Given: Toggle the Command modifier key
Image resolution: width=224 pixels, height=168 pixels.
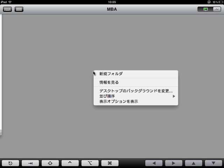Looking at the screenshot, I should point(110,163).
